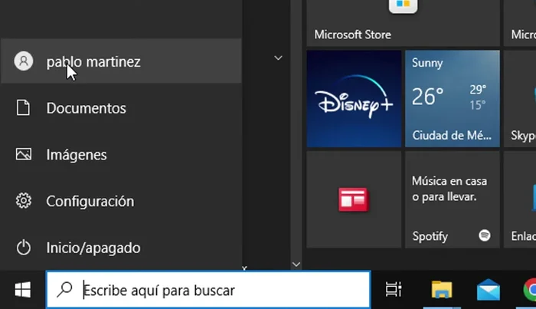
Task: Collapse the tile group with the chevron
Action: [x=278, y=58]
